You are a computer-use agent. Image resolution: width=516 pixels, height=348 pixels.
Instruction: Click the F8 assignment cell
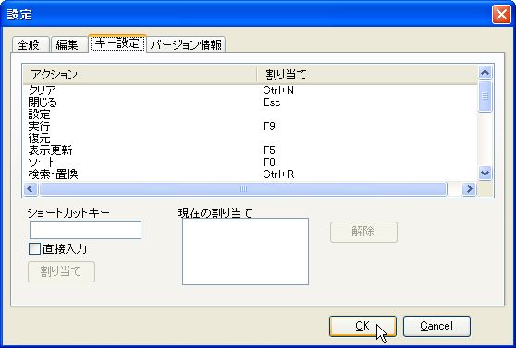click(x=269, y=162)
